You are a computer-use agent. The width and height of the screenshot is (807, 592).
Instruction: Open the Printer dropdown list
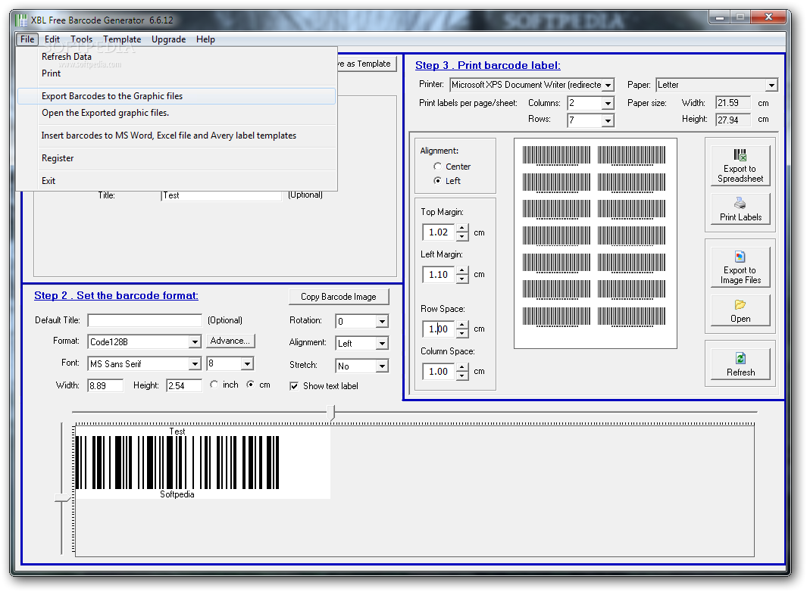(x=608, y=85)
